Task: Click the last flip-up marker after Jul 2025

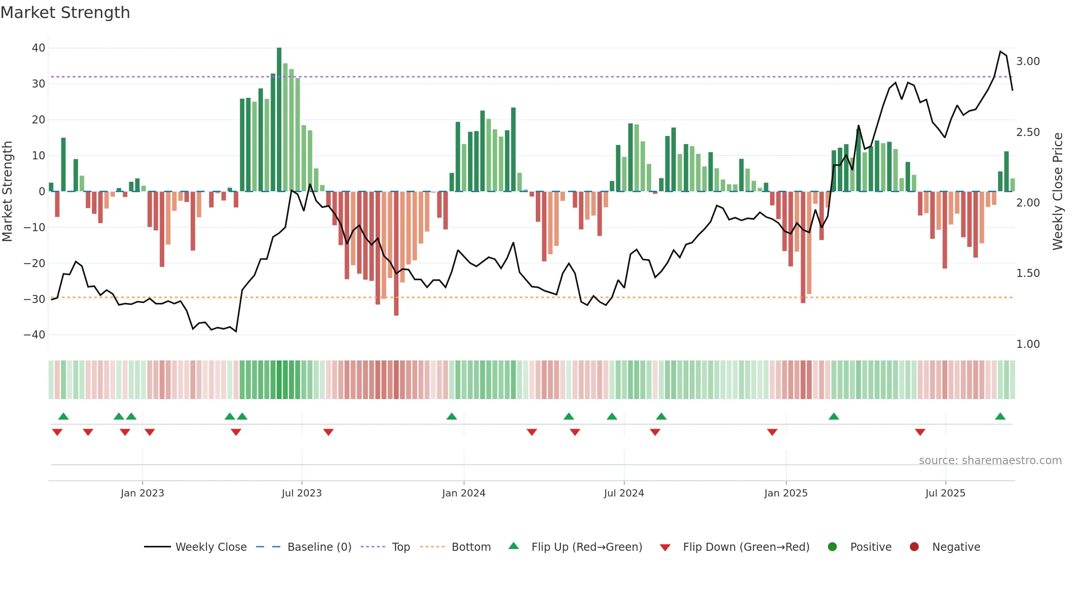Action: 1000,416
